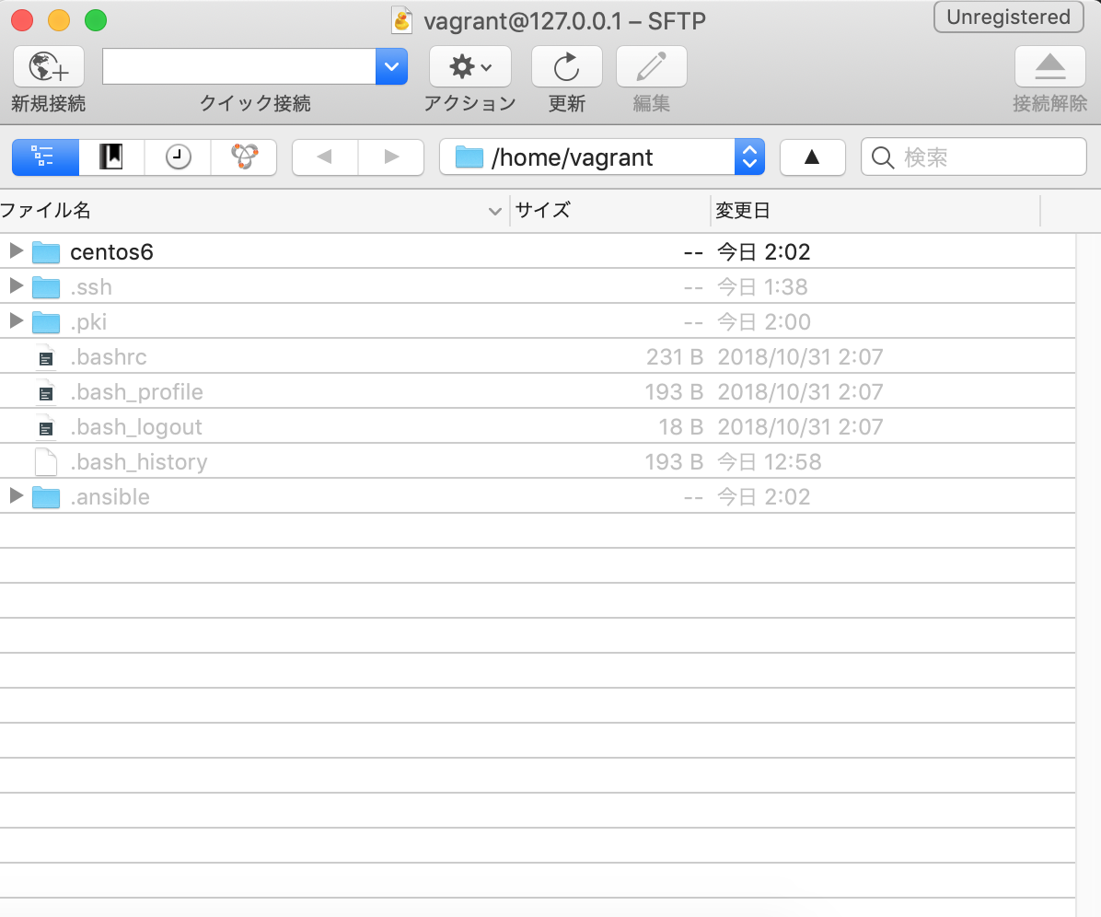Click the New Connection globe icon
Viewport: 1101px width, 917px height.
(x=48, y=67)
